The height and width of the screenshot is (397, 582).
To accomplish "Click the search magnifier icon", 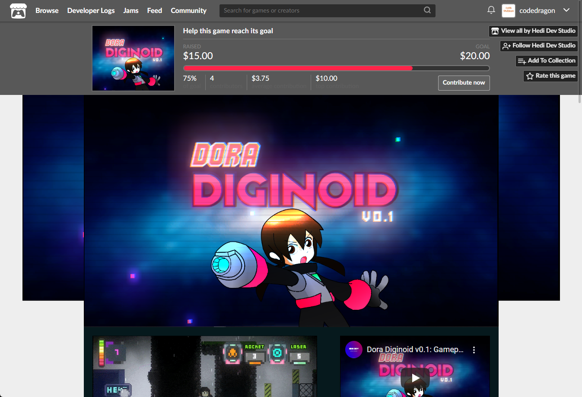I will 427,10.
